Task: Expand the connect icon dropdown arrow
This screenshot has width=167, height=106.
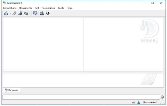Action: point(10,13)
